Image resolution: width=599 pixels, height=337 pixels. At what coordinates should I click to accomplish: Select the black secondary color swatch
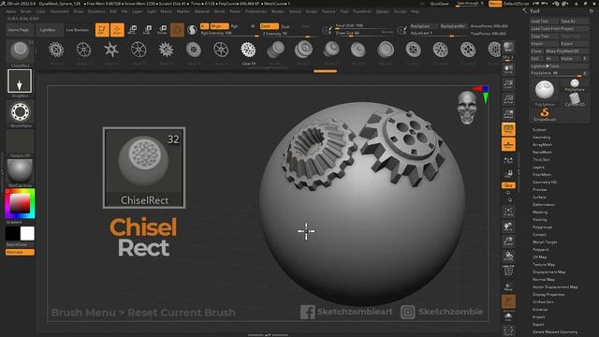(x=12, y=233)
